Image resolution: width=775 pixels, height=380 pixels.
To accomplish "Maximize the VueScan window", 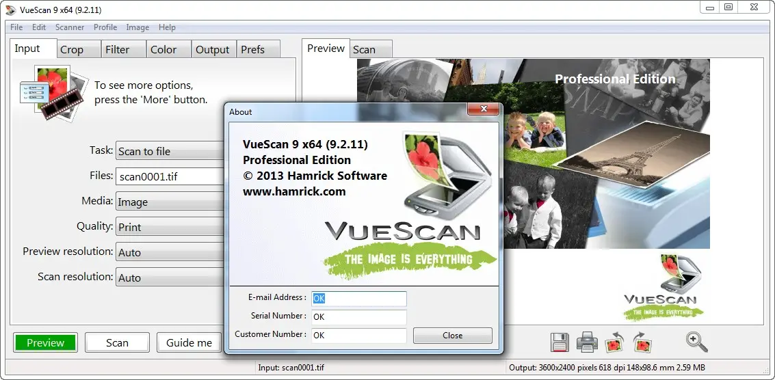I will click(728, 6).
